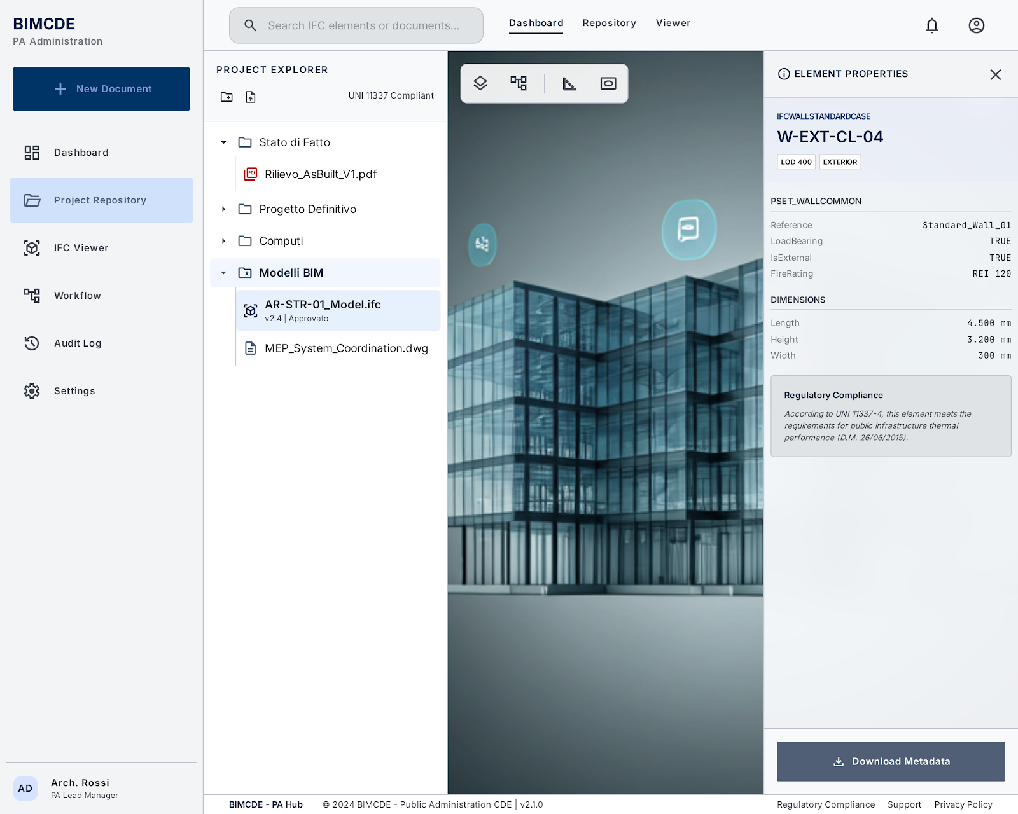The image size is (1018, 814).
Task: Expand the Progetto Definitivo folder
Action: point(223,209)
